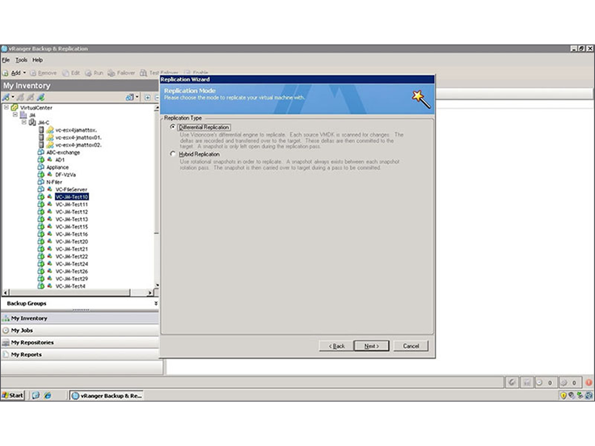This screenshot has width=595, height=446.
Task: Collapse the JM-C cluster node
Action: [x=24, y=122]
